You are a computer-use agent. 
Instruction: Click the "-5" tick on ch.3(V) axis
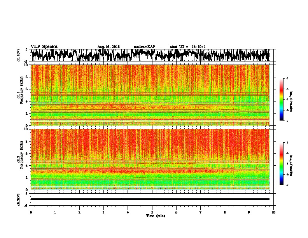pyautogui.click(x=26, y=206)
